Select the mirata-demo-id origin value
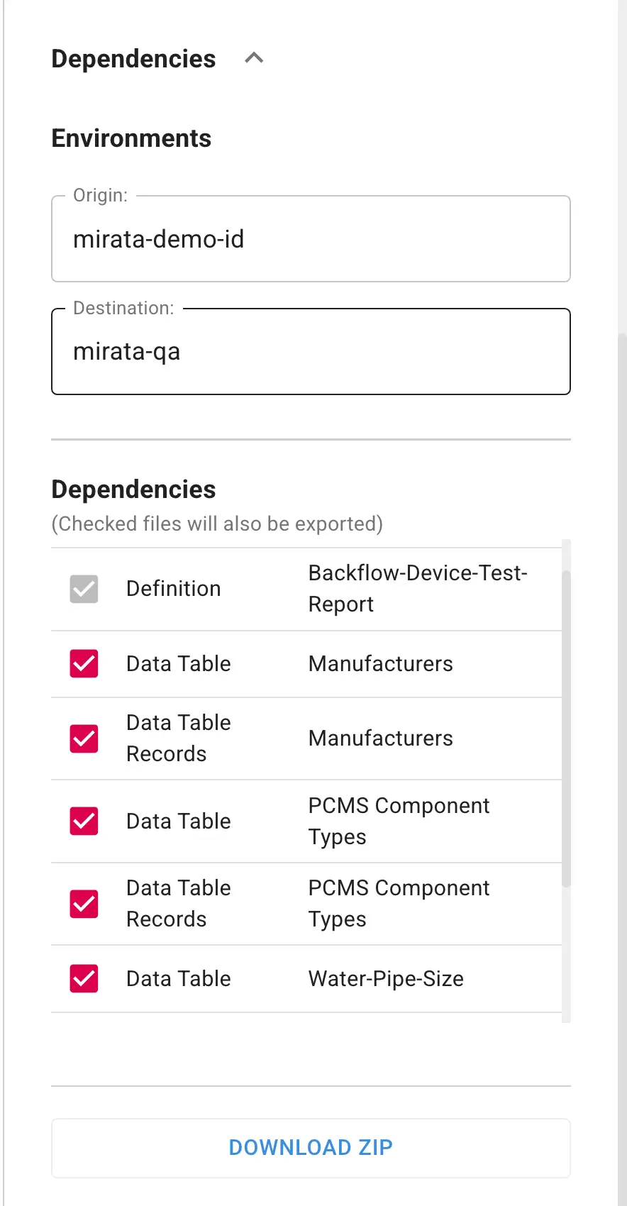The width and height of the screenshot is (627, 1206). pyautogui.click(x=158, y=239)
